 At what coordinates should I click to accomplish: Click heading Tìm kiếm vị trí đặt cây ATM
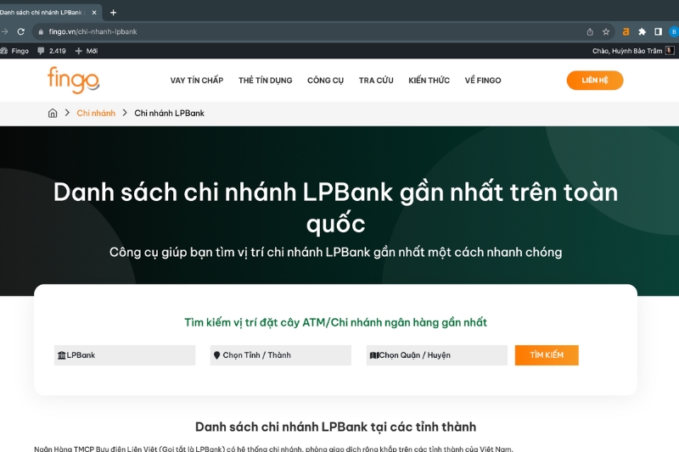coord(335,322)
